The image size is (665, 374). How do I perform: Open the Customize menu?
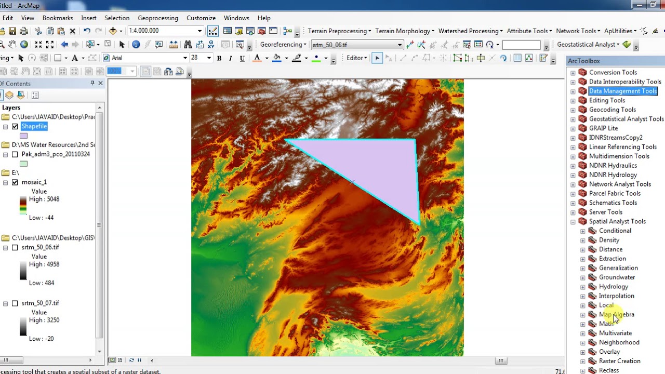pos(201,18)
